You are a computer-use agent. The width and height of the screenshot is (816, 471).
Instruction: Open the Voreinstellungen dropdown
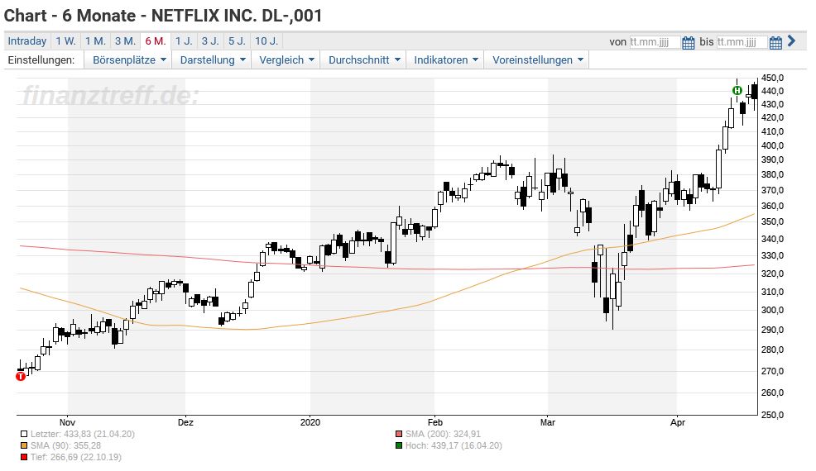(x=538, y=59)
